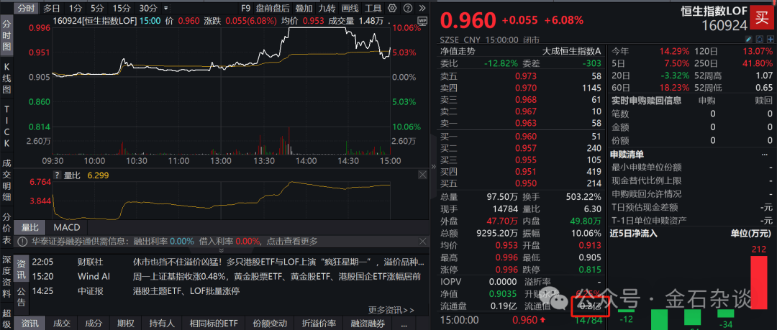Click the pencil note icon under 买
Image resolution: width=777 pixels, height=330 pixels.
[749, 40]
